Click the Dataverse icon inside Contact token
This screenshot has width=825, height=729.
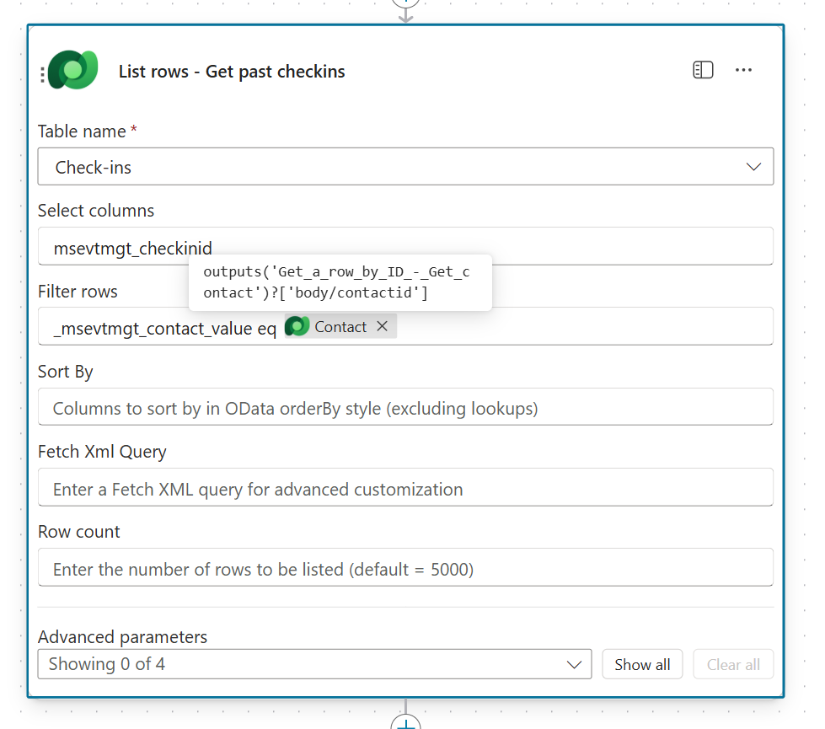pos(297,327)
